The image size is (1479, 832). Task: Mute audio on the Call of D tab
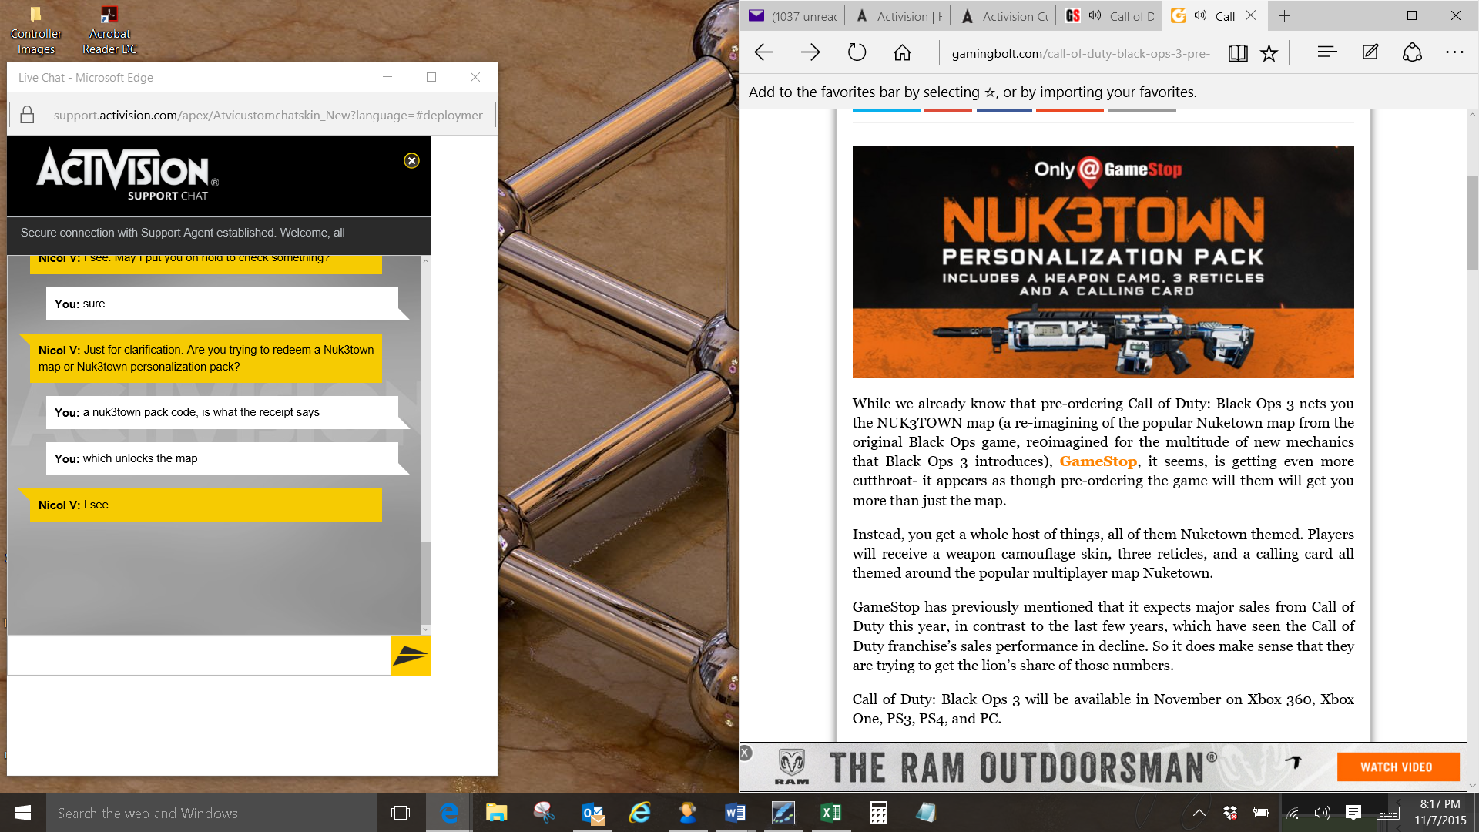click(x=1095, y=15)
